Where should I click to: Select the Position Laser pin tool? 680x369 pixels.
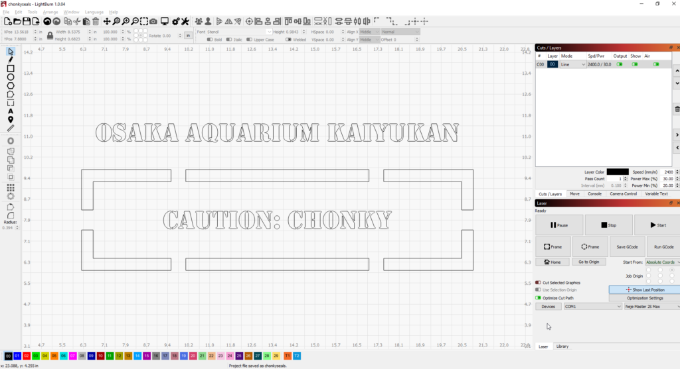pos(11,120)
